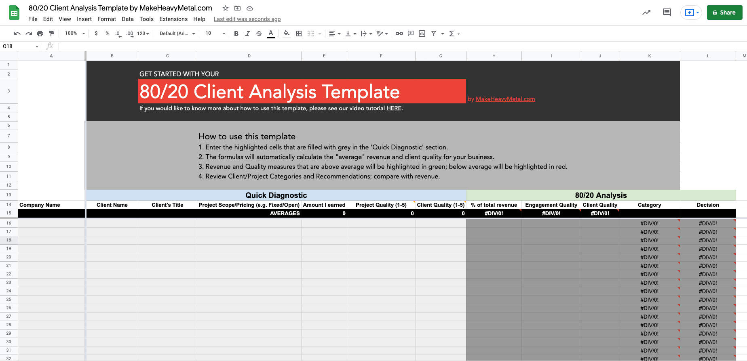Screen dimensions: 747x361
Task: Format as currency with dollar icon
Action: click(96, 34)
